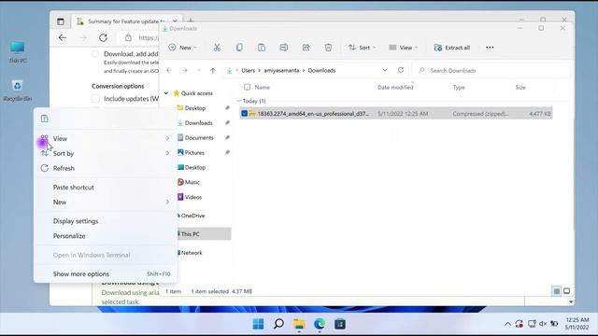Open the View dropdown in toolbar
This screenshot has height=336, width=598.
[403, 48]
